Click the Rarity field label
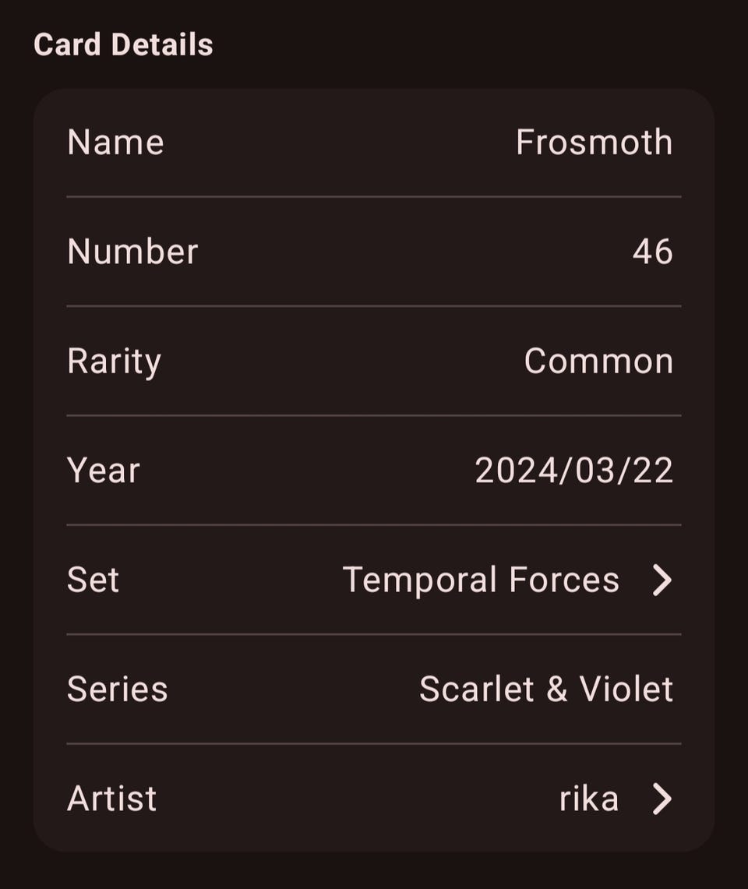The image size is (748, 889). (x=114, y=362)
